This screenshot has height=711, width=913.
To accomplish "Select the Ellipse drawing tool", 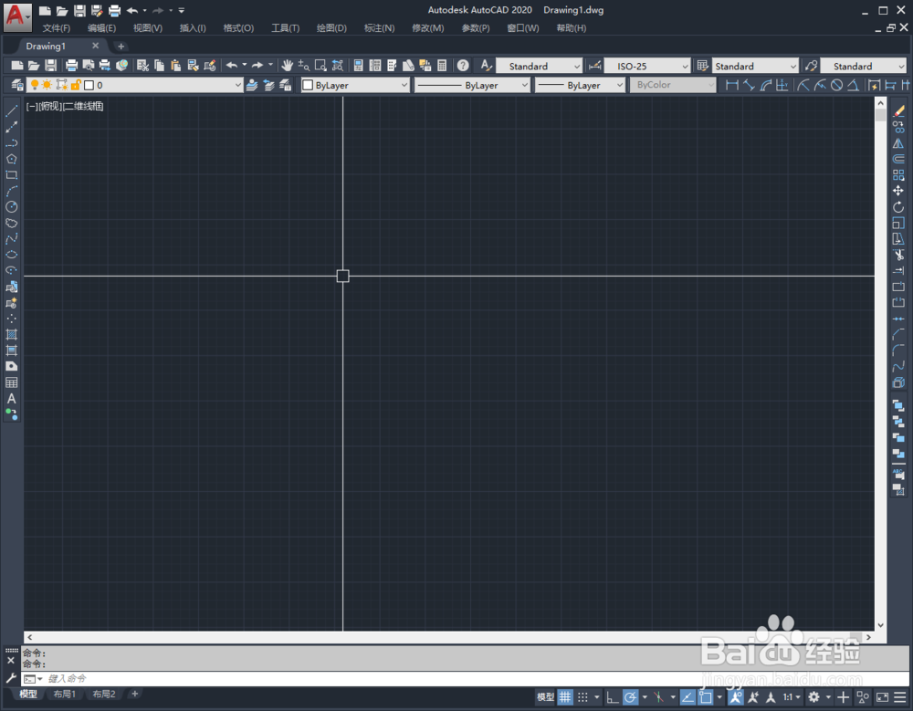I will (11, 255).
